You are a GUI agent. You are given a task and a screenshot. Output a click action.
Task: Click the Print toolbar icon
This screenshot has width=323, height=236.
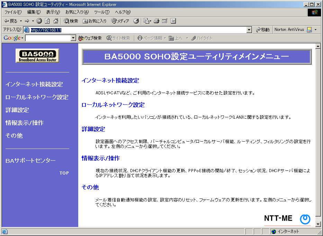click(156, 21)
